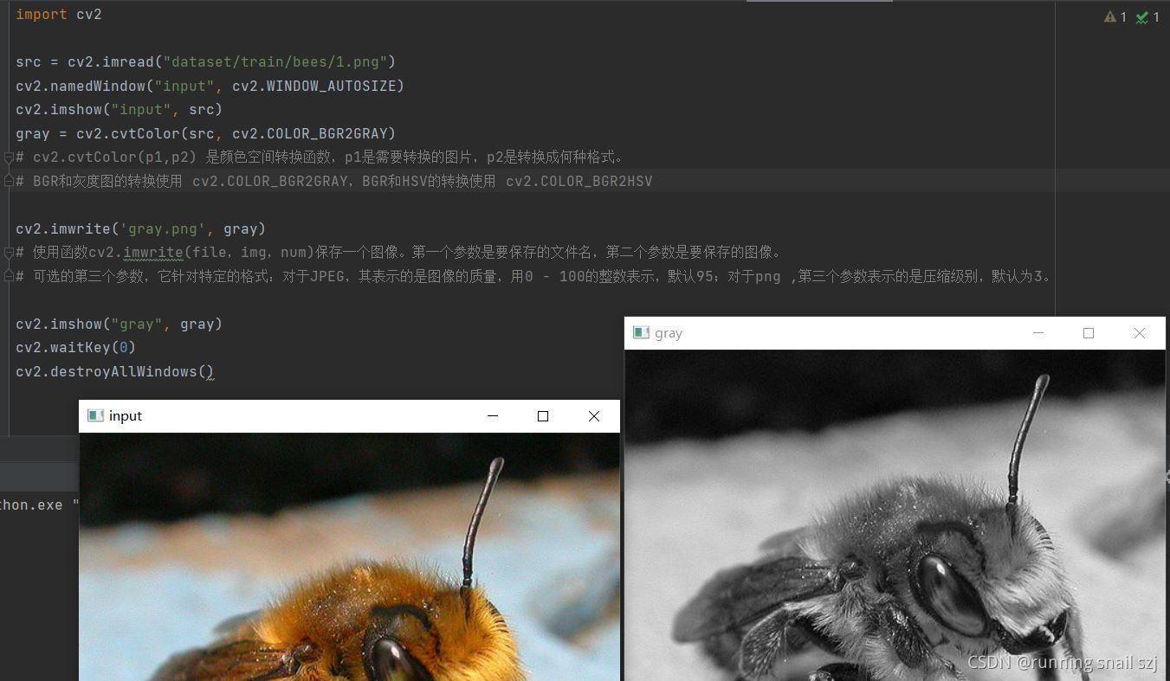The image size is (1170, 681).
Task: Maximize the gray image window
Action: click(x=1089, y=332)
